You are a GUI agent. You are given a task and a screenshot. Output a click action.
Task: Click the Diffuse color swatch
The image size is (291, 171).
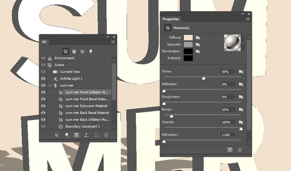188,38
